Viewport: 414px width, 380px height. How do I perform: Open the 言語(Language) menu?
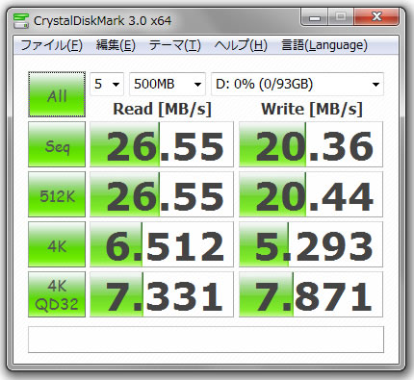click(x=324, y=45)
